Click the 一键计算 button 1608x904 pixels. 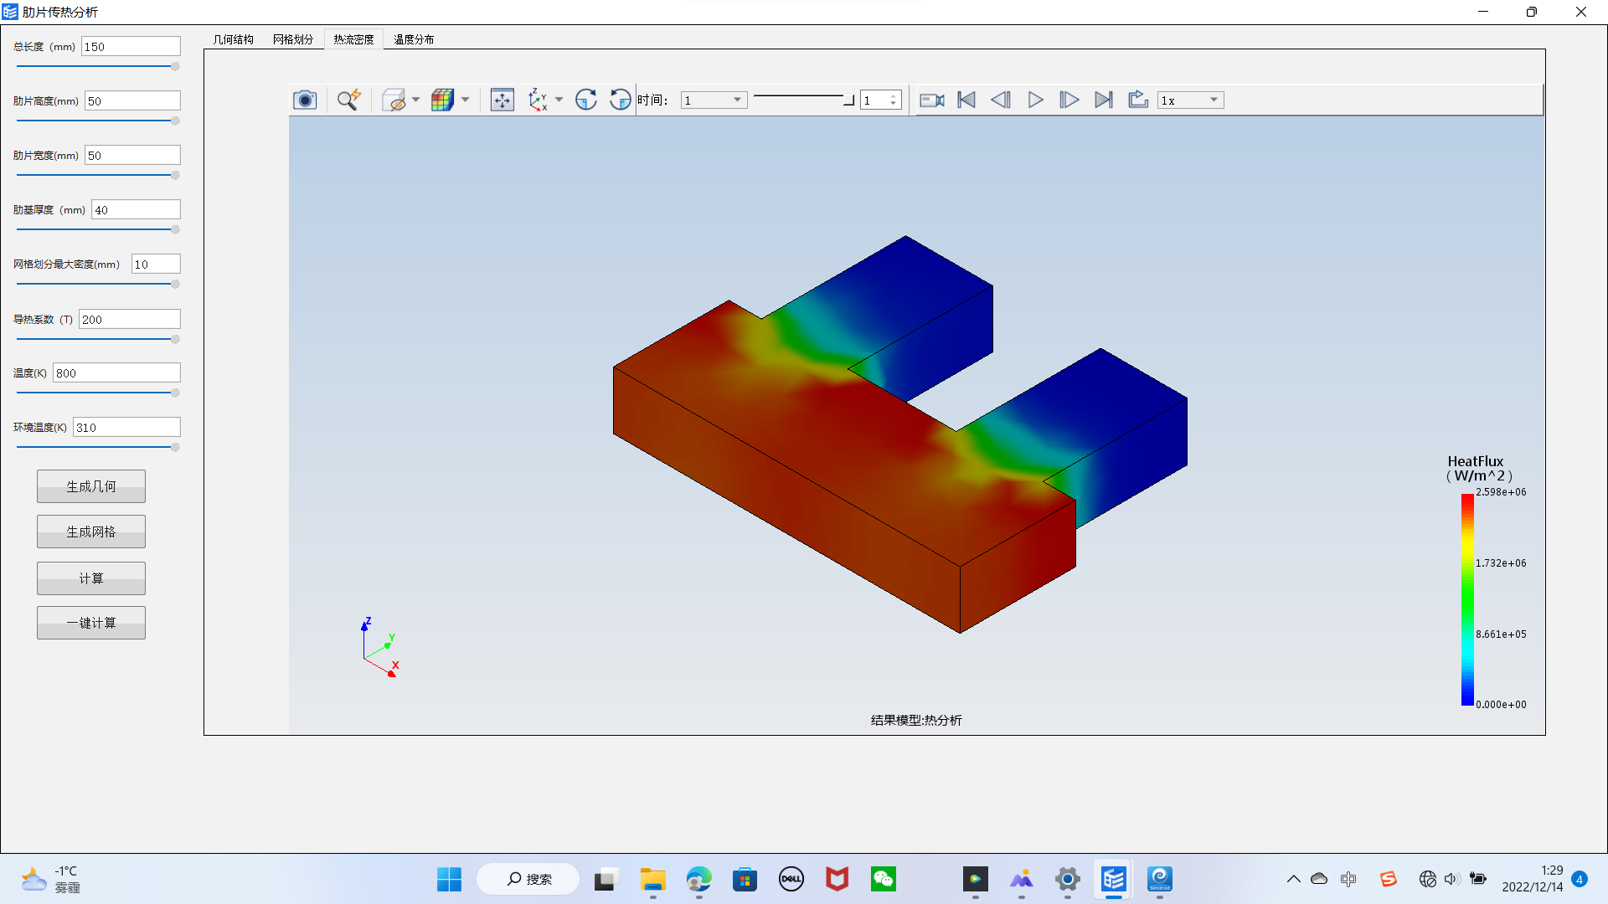[91, 623]
